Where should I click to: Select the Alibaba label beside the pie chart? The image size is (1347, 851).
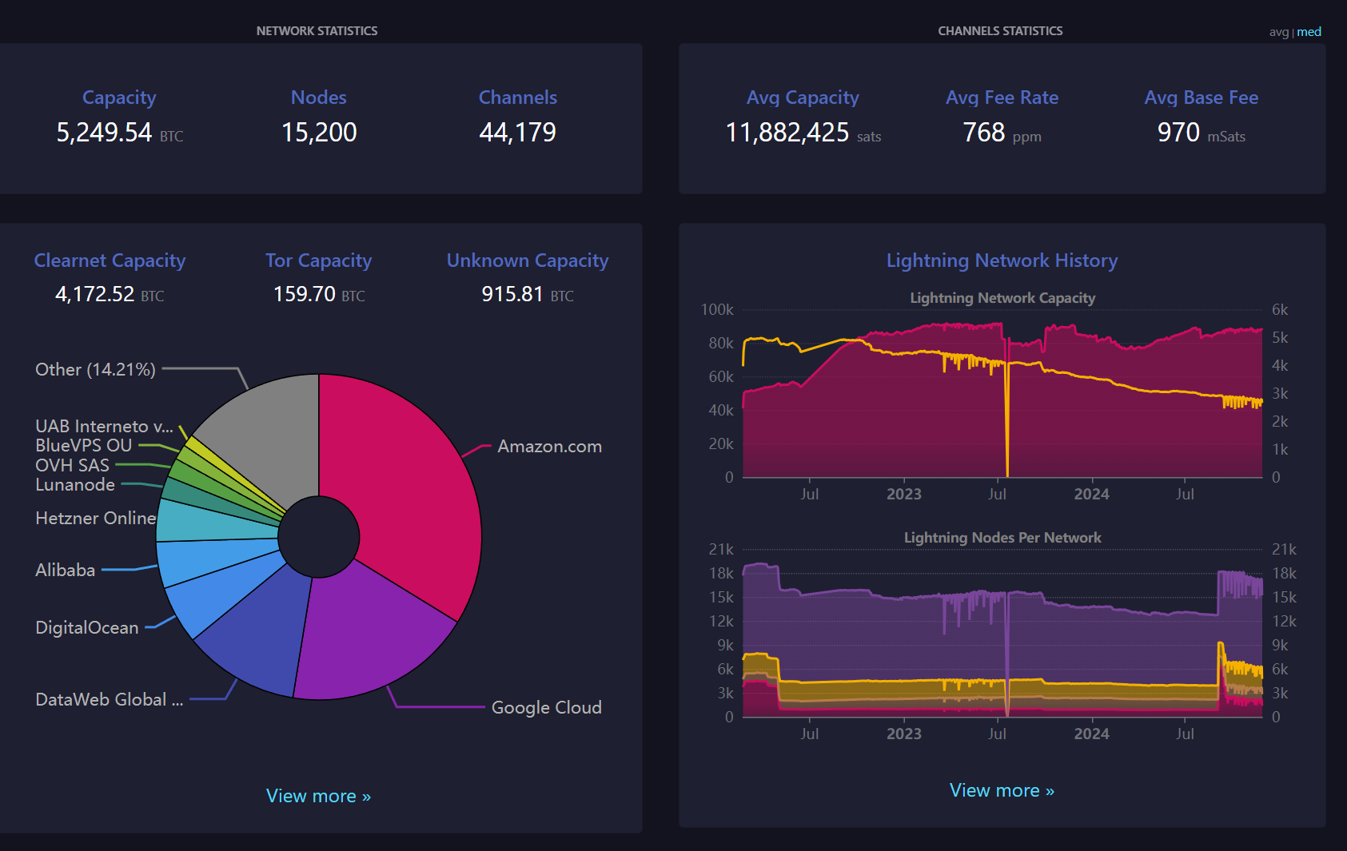click(x=66, y=571)
